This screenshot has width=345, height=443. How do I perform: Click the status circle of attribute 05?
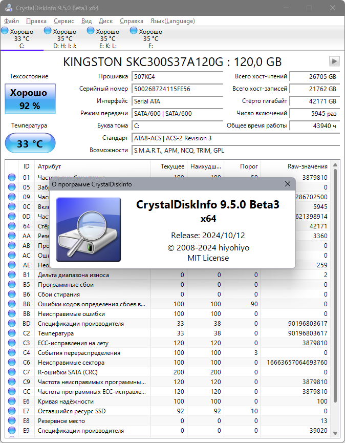[12, 187]
